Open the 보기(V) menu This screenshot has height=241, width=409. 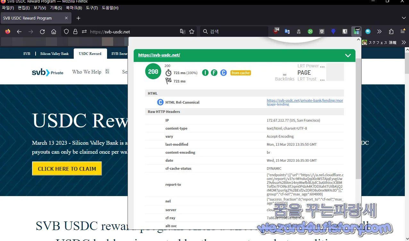pyautogui.click(x=40, y=8)
